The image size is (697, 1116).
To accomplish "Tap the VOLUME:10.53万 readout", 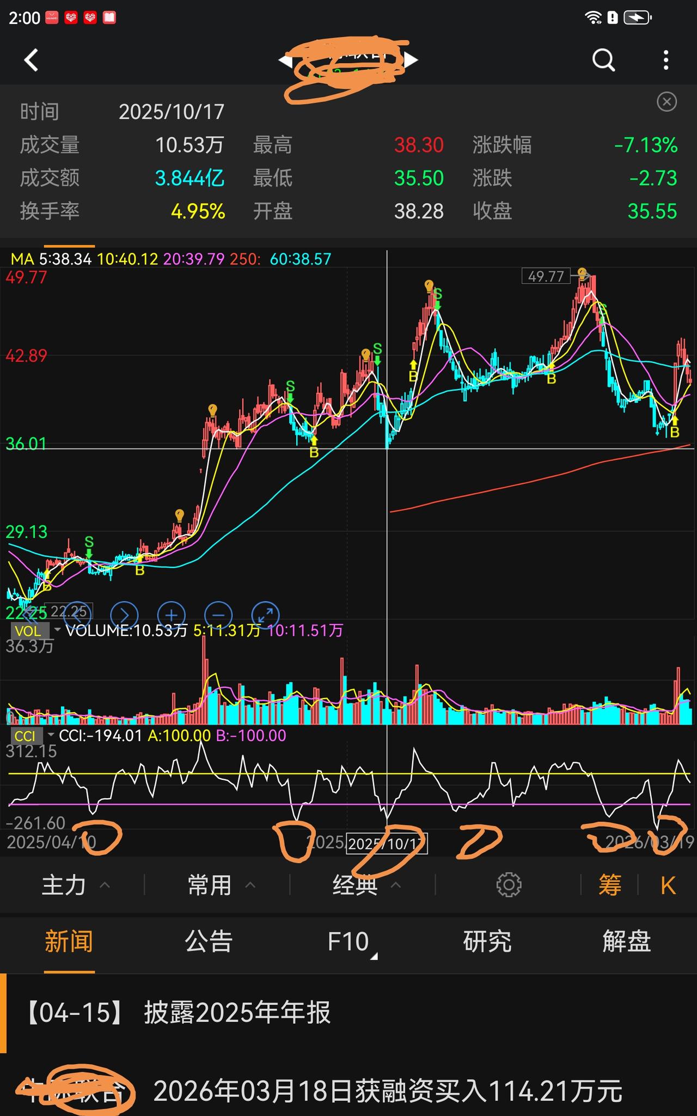I will [x=126, y=630].
